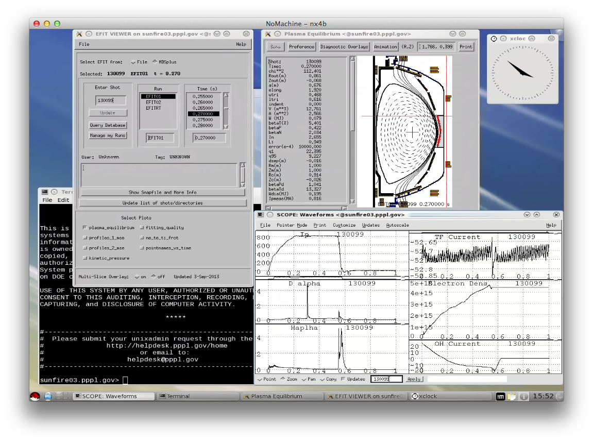Select Pan pointer mode in SCOPE
The height and width of the screenshot is (442, 593).
click(x=309, y=379)
